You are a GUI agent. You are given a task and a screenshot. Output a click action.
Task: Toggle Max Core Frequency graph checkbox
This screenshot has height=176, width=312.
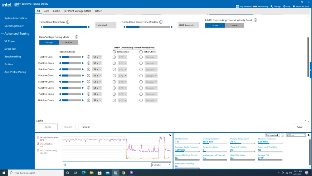[38, 150]
